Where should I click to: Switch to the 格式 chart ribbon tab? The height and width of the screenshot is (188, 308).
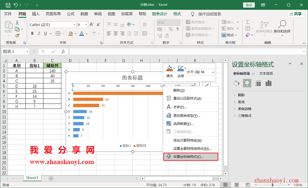(x=177, y=14)
